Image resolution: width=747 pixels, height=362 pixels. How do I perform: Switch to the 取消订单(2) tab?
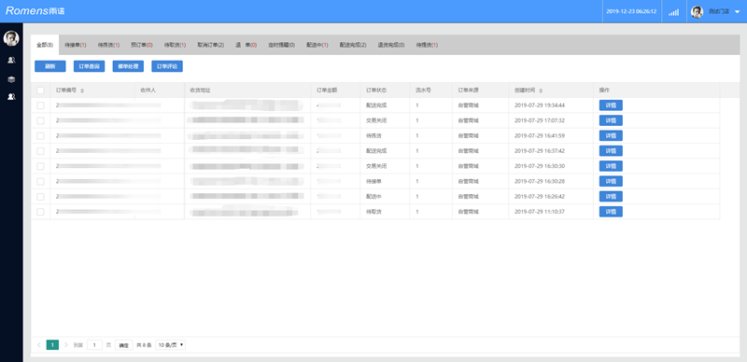(211, 45)
